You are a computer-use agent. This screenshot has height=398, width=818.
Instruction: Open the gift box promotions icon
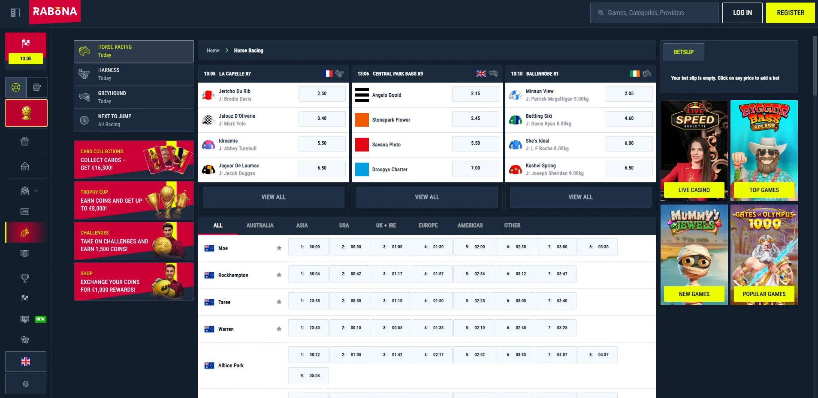click(x=25, y=141)
